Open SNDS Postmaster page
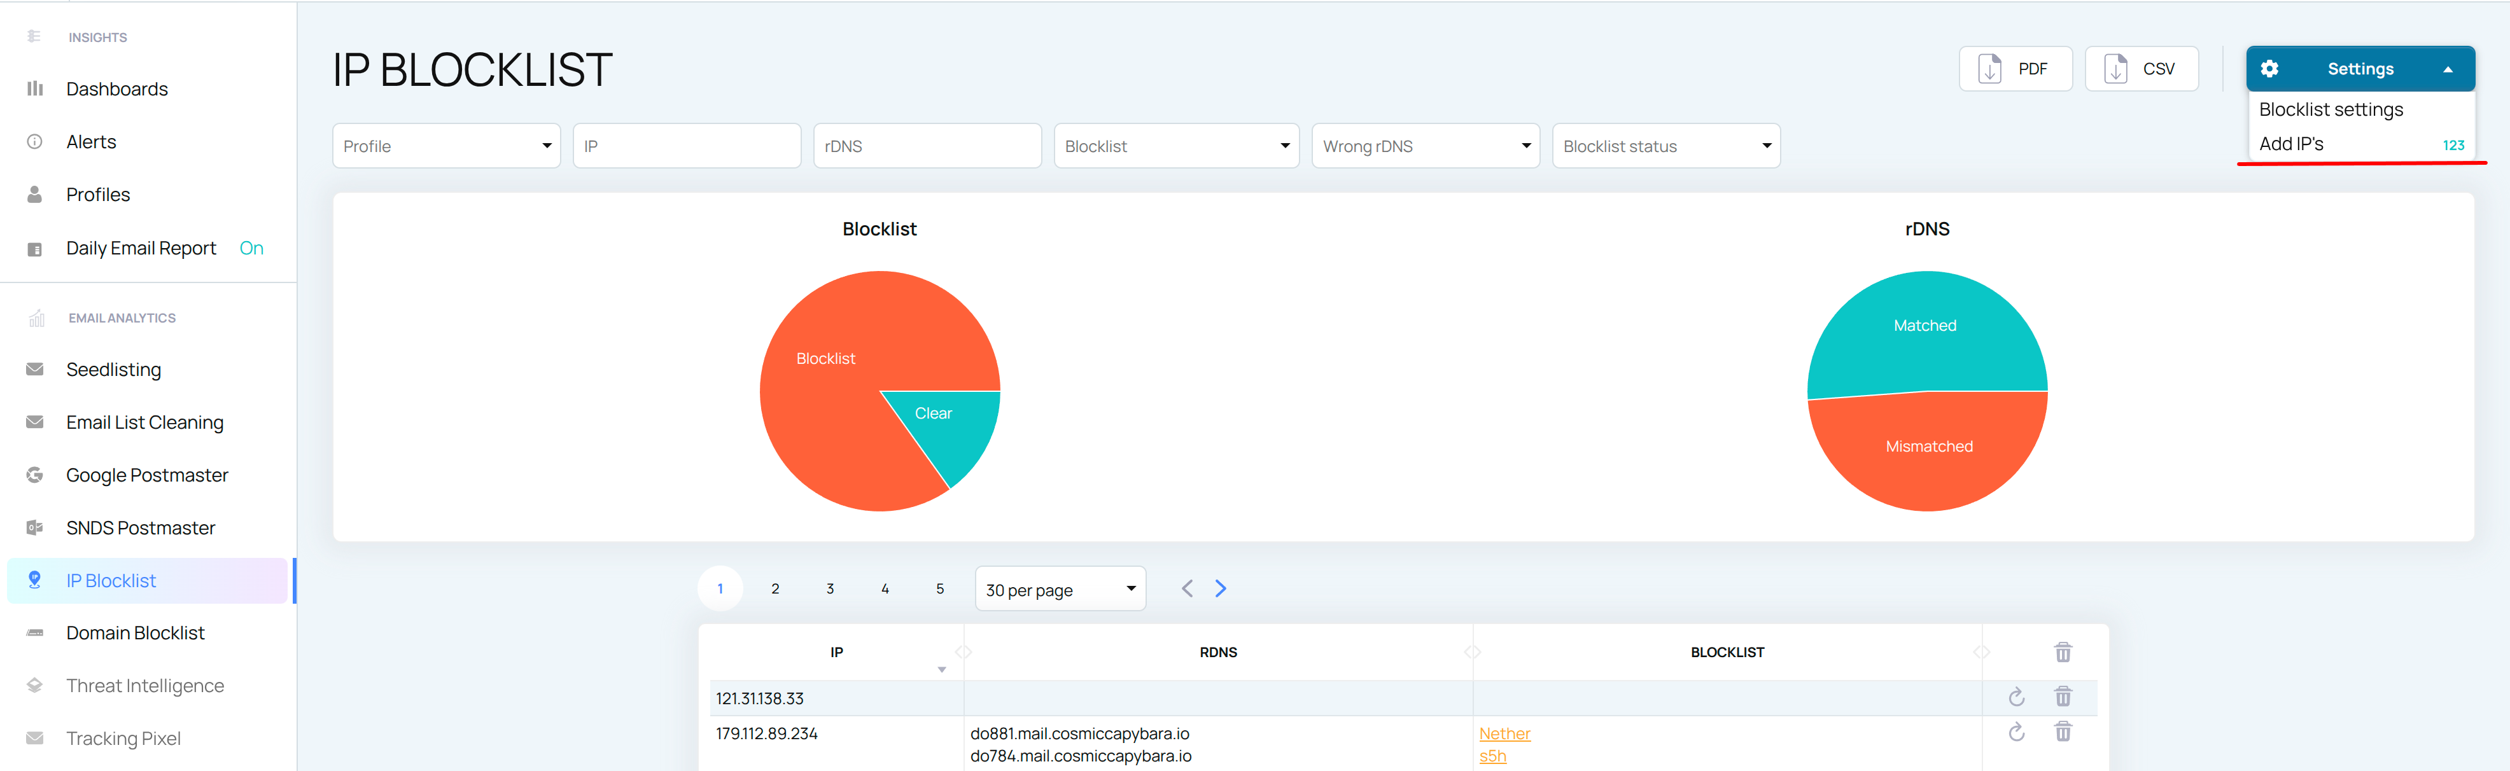This screenshot has width=2510, height=771. 140,527
